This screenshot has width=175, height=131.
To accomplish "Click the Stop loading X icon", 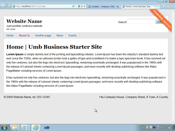I will [x=84, y=6].
